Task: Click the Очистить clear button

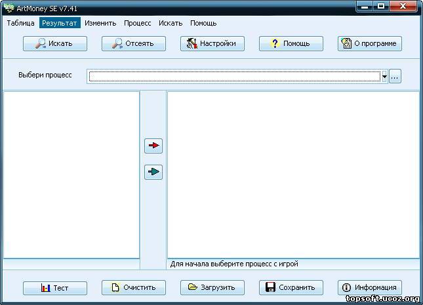Action: (134, 288)
